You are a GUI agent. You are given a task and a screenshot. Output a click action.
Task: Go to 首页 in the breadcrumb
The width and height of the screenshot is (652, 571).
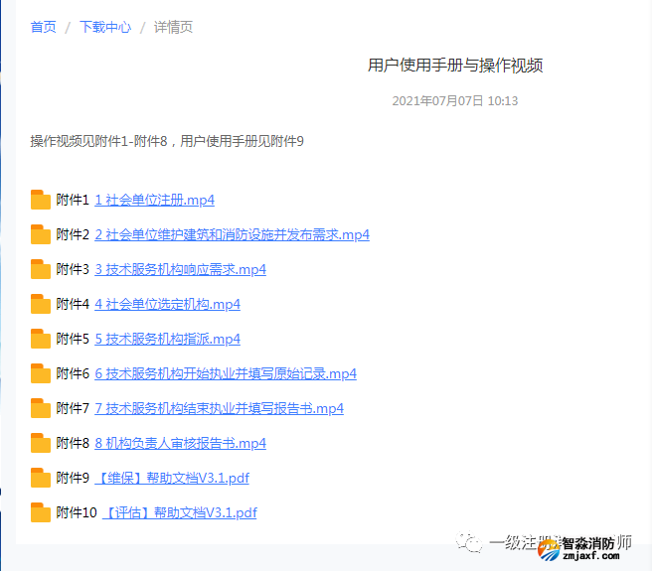click(x=43, y=27)
